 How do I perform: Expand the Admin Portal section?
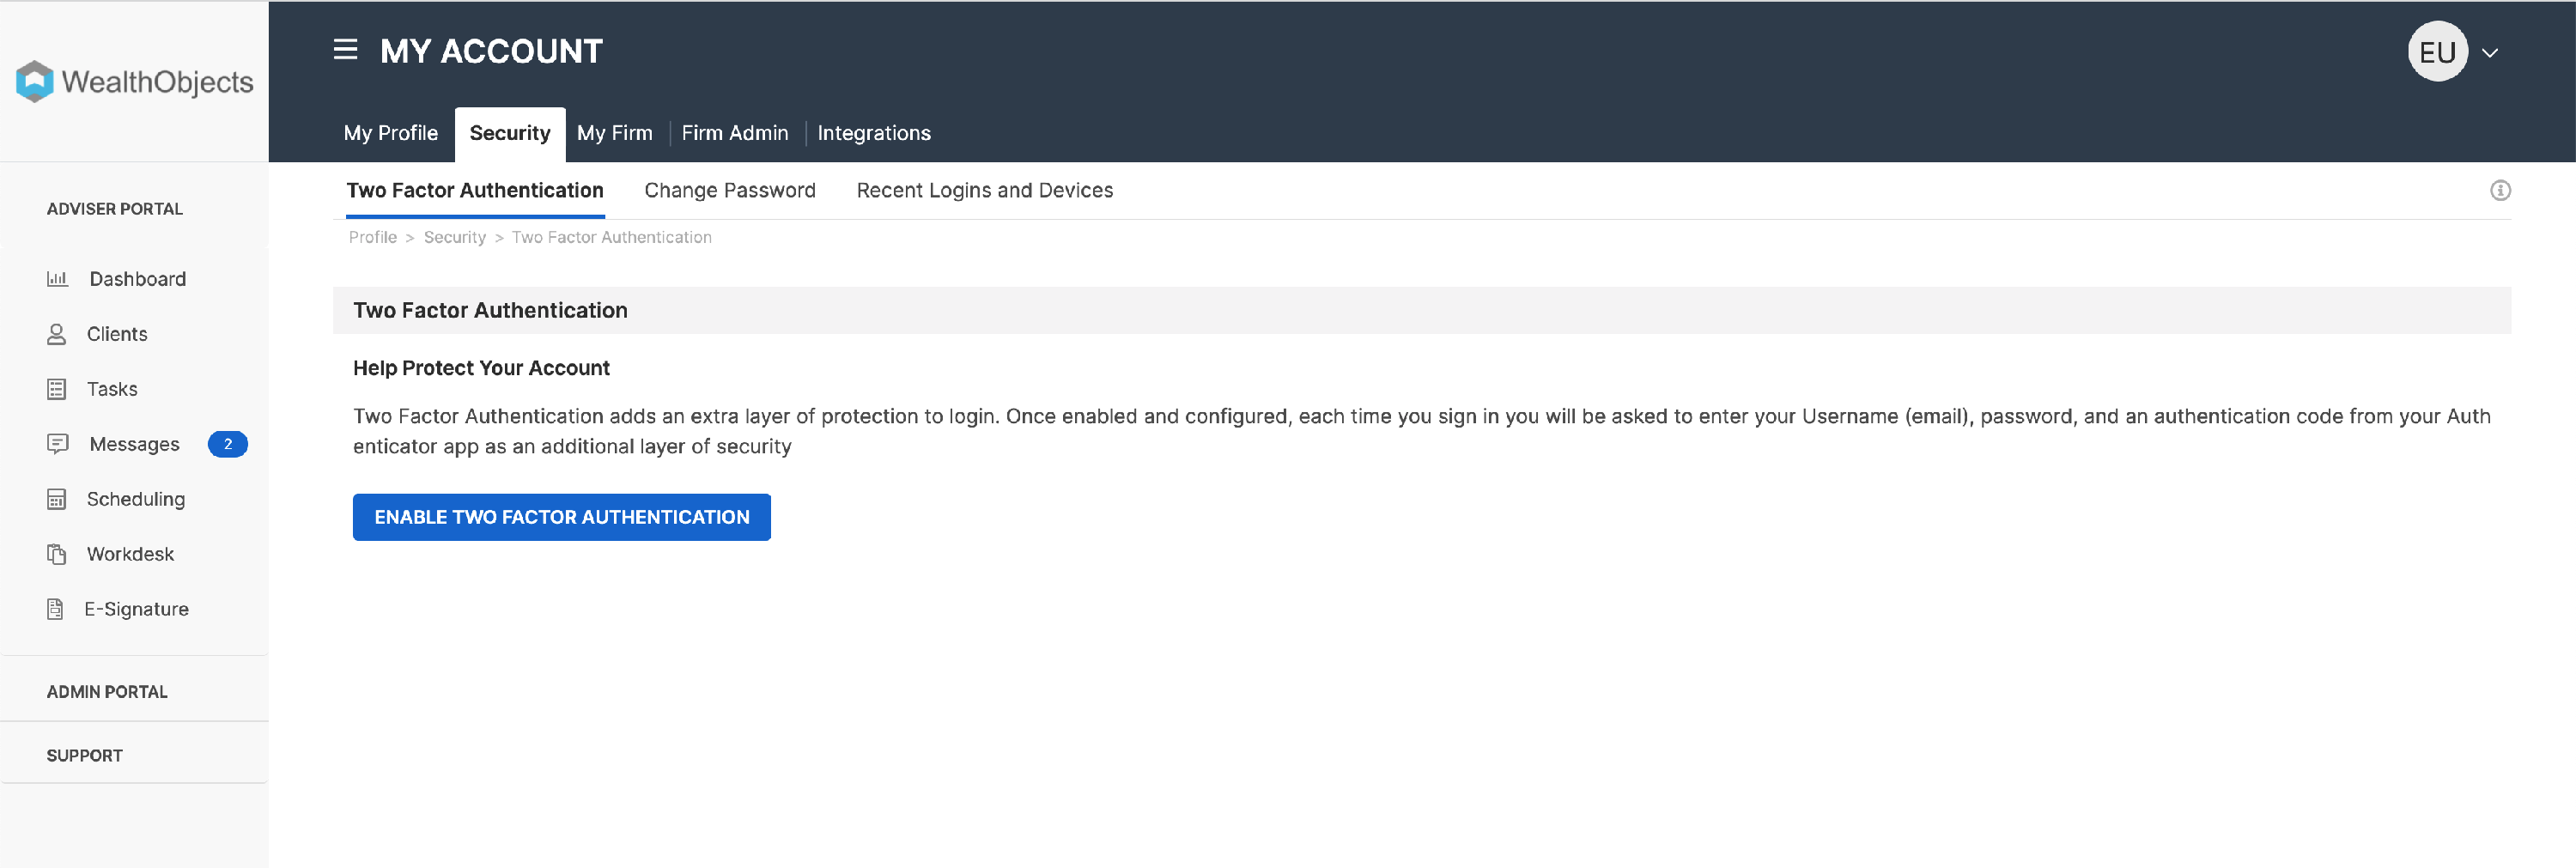coord(107,692)
